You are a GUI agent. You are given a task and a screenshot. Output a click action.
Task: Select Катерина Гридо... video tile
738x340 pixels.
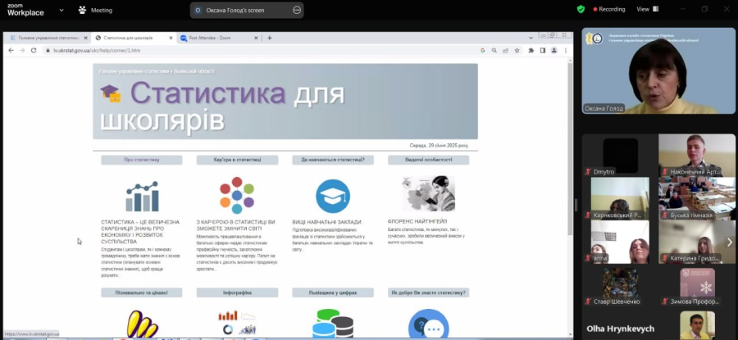[x=696, y=242]
